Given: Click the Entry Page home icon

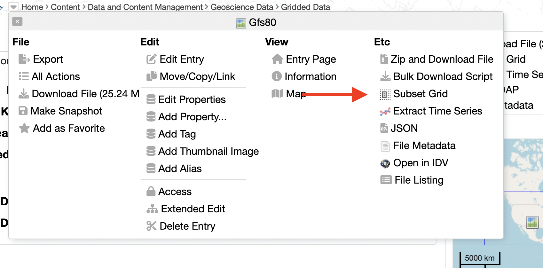Looking at the screenshot, I should 277,59.
